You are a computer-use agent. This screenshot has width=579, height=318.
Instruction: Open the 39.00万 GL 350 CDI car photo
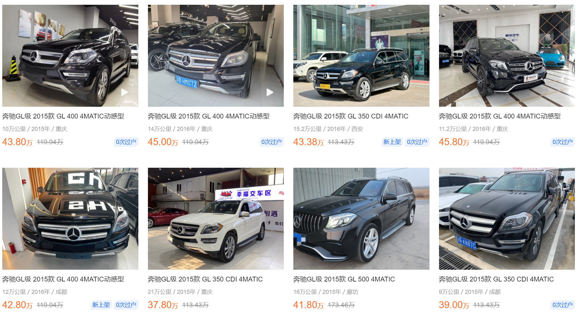[507, 219]
